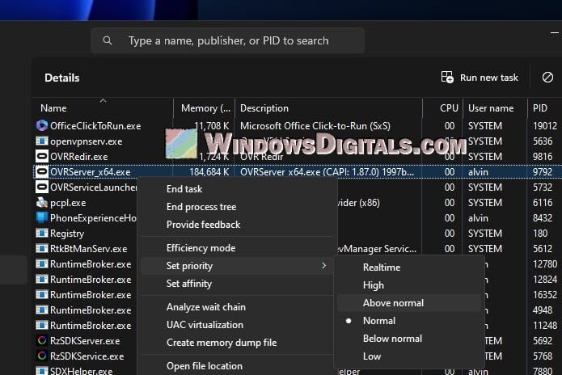562x375 pixels.
Task: Click the pcpl.exe icon
Action: tap(41, 203)
